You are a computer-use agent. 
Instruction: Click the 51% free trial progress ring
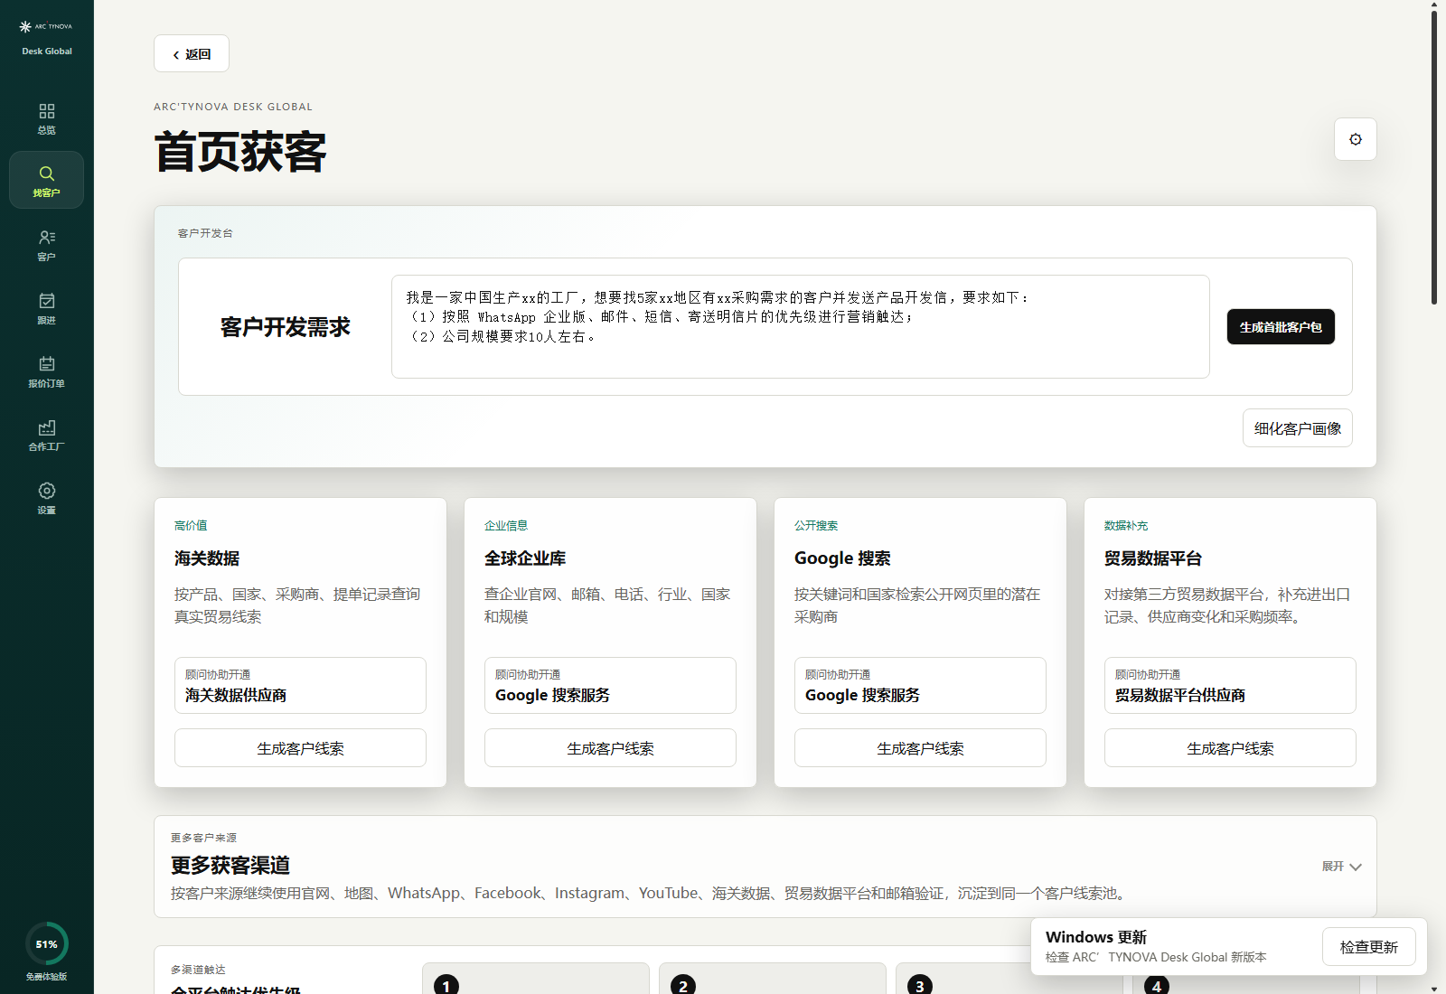point(46,944)
